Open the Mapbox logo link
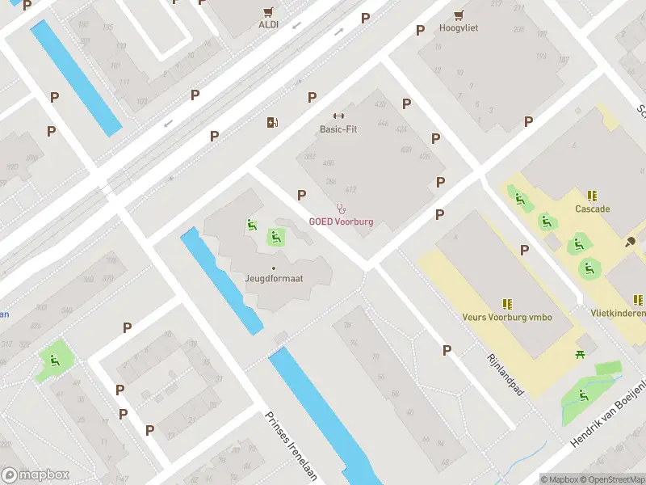646x485 pixels. (x=35, y=474)
